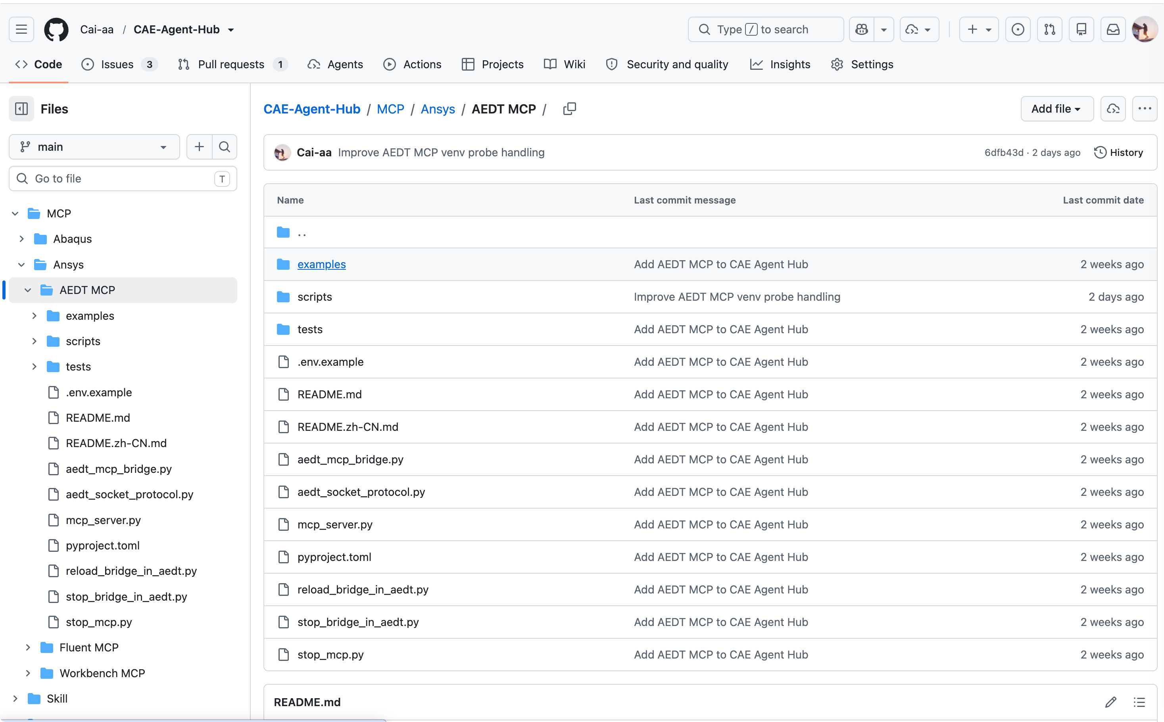The height and width of the screenshot is (722, 1164).
Task: Open the repository Settings tab
Action: (x=862, y=64)
